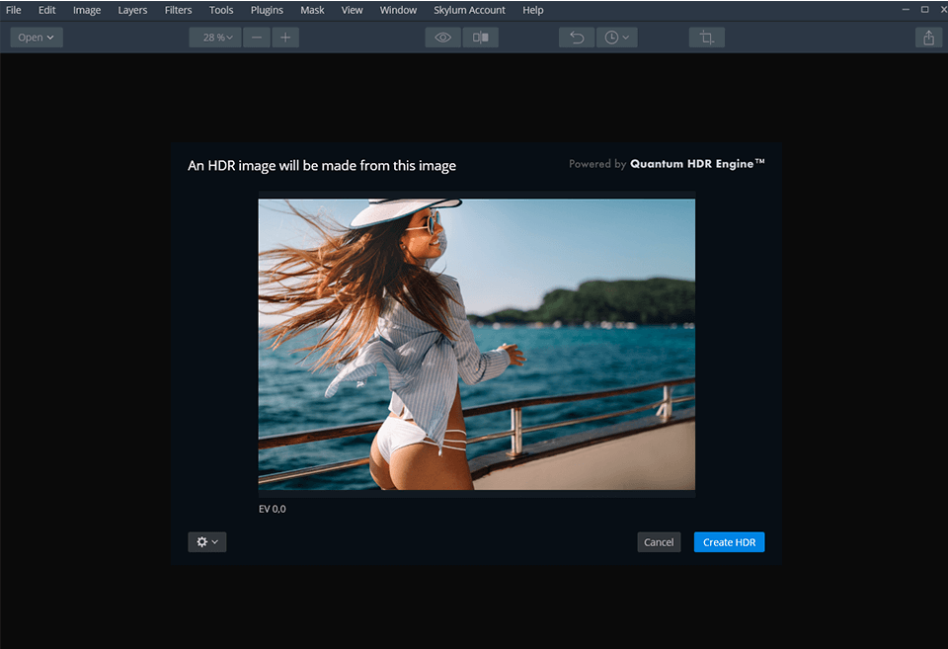Viewport: 948px width, 649px height.
Task: Expand the 28% zoom level dropdown
Action: (x=214, y=37)
